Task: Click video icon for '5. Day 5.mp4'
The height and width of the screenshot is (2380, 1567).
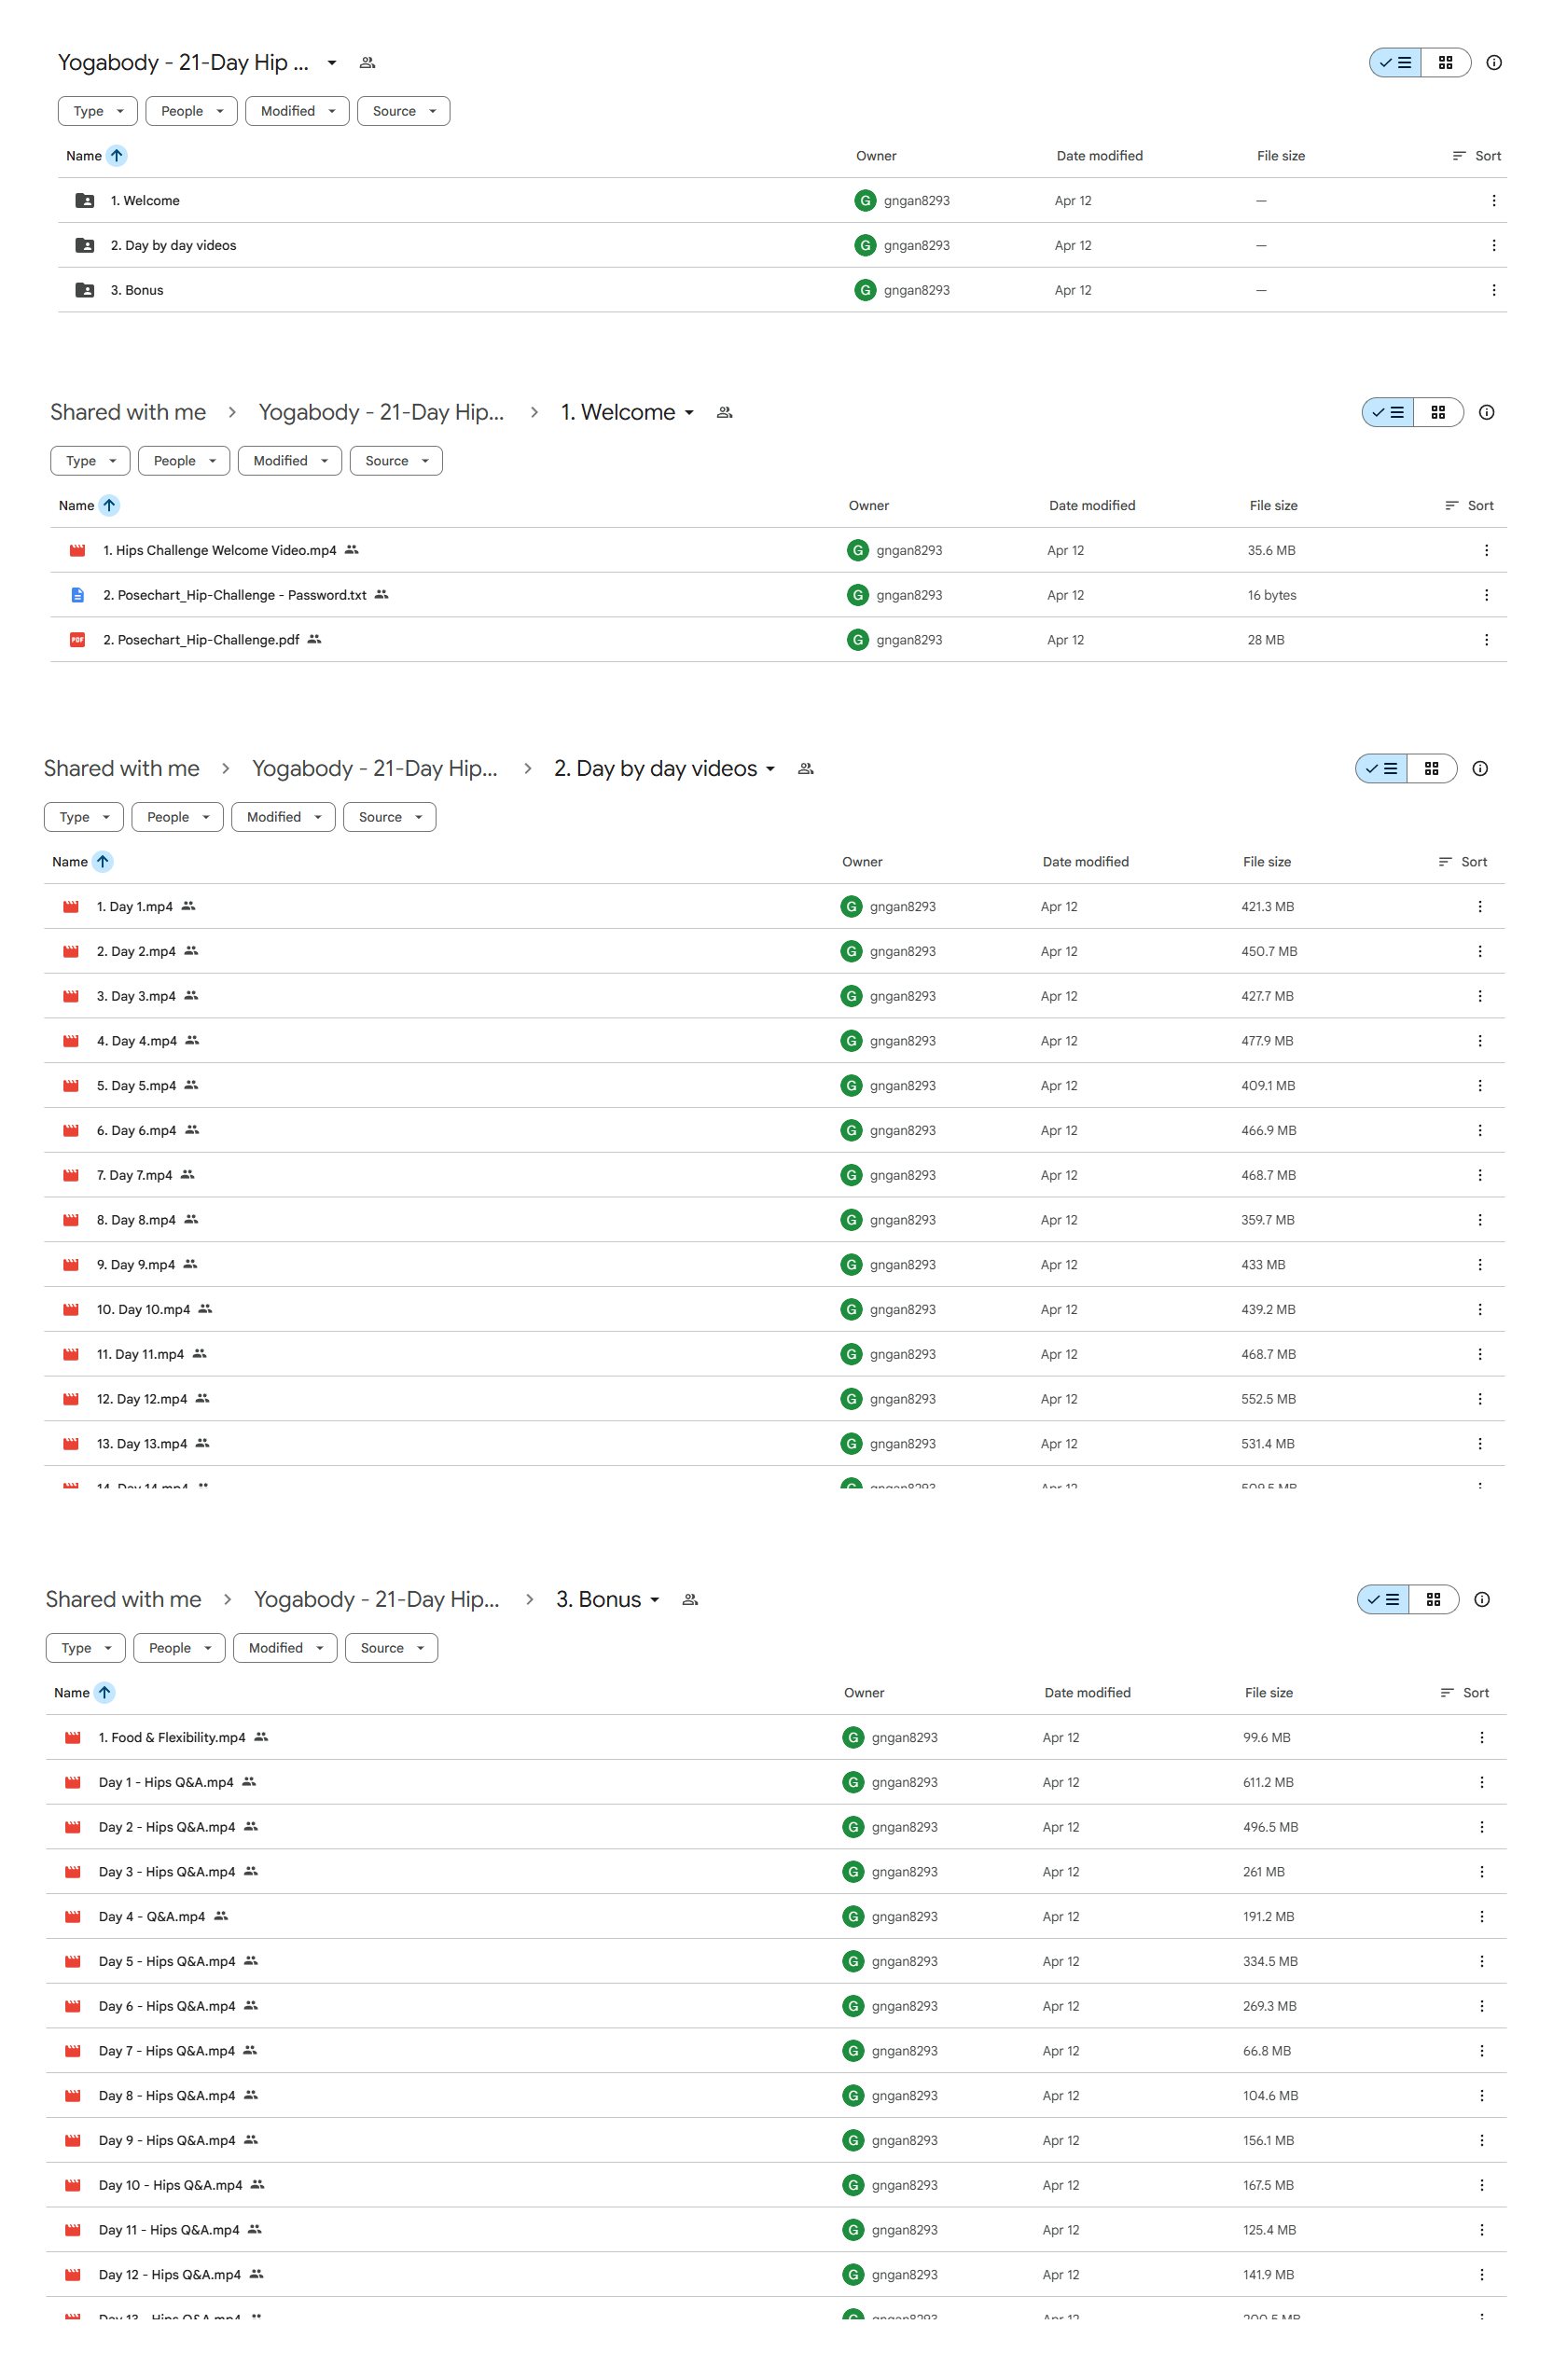Action: [71, 1086]
